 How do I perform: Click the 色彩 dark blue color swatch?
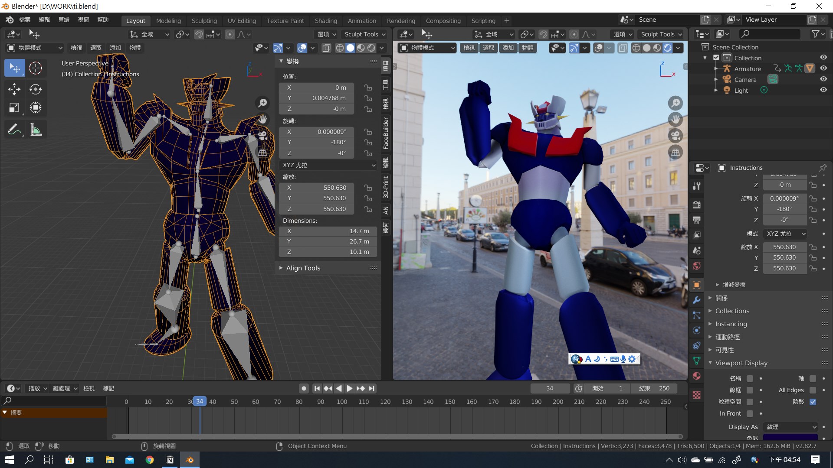point(790,437)
